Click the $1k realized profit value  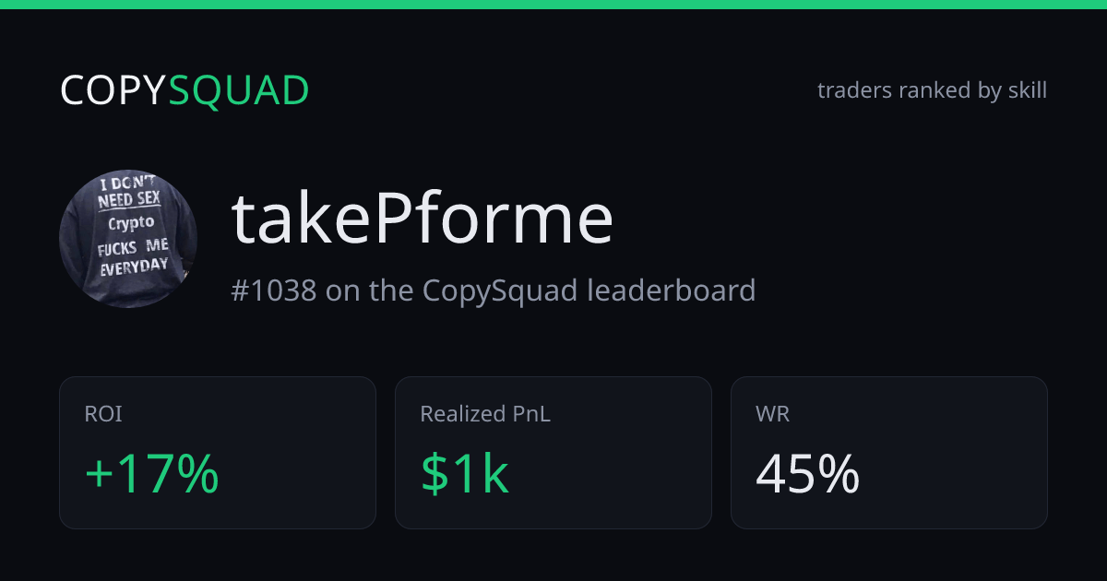[x=465, y=474]
